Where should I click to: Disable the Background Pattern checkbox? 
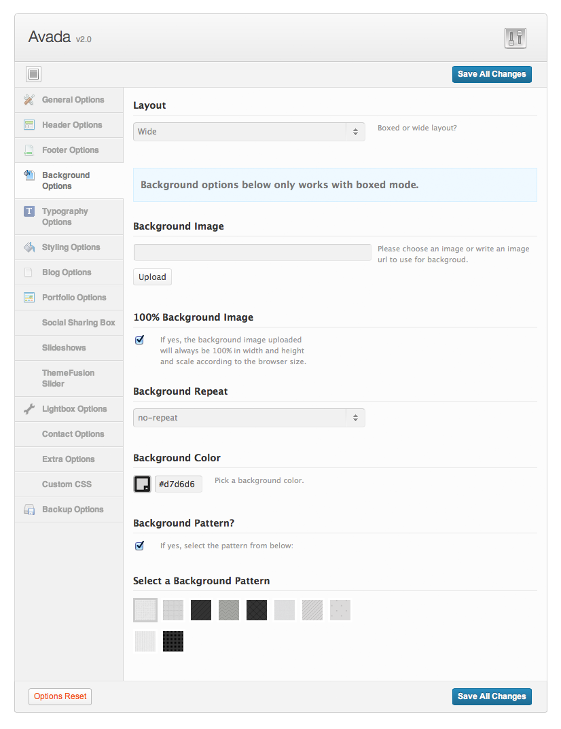(x=140, y=545)
